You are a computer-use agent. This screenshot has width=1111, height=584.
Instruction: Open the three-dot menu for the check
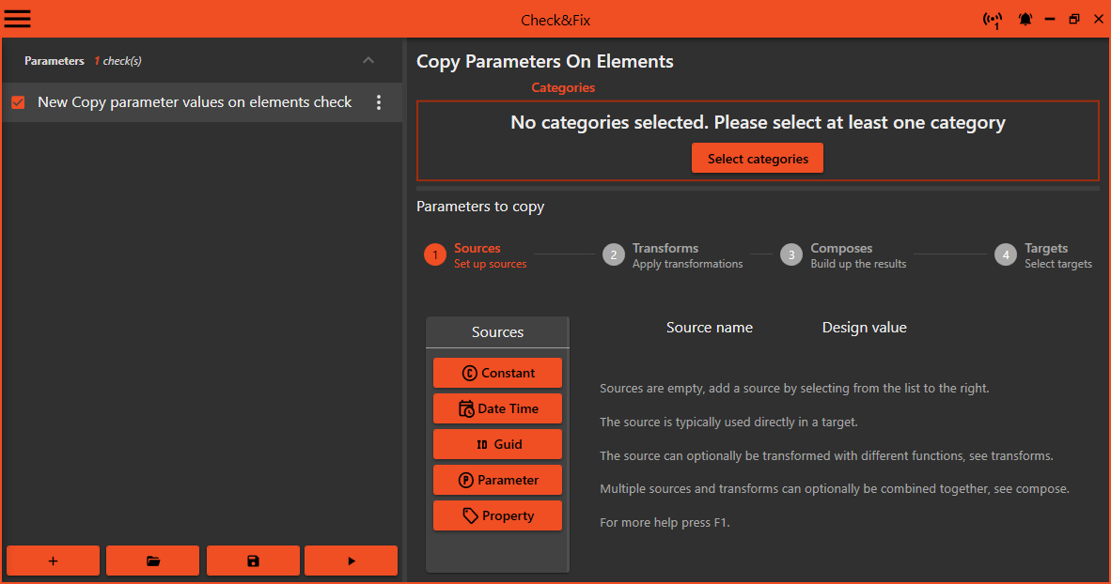tap(379, 102)
